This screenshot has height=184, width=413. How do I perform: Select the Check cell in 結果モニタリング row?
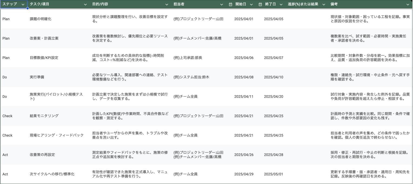click(14, 116)
